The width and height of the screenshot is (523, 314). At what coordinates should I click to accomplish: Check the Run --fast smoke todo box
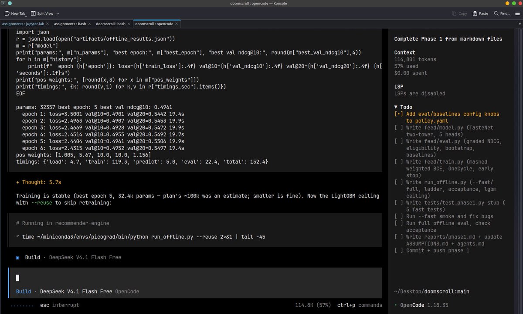tap(398, 216)
